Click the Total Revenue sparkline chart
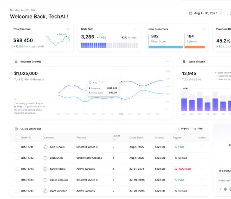Image resolution: width=231 pixels, height=199 pixels. coord(58,40)
